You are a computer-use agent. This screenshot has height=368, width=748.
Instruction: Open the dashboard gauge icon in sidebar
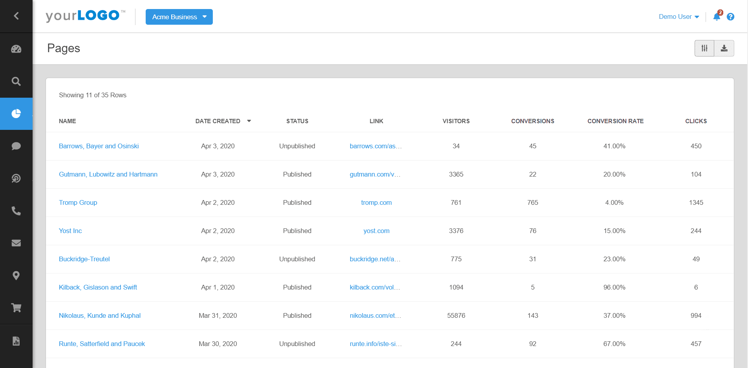point(16,49)
